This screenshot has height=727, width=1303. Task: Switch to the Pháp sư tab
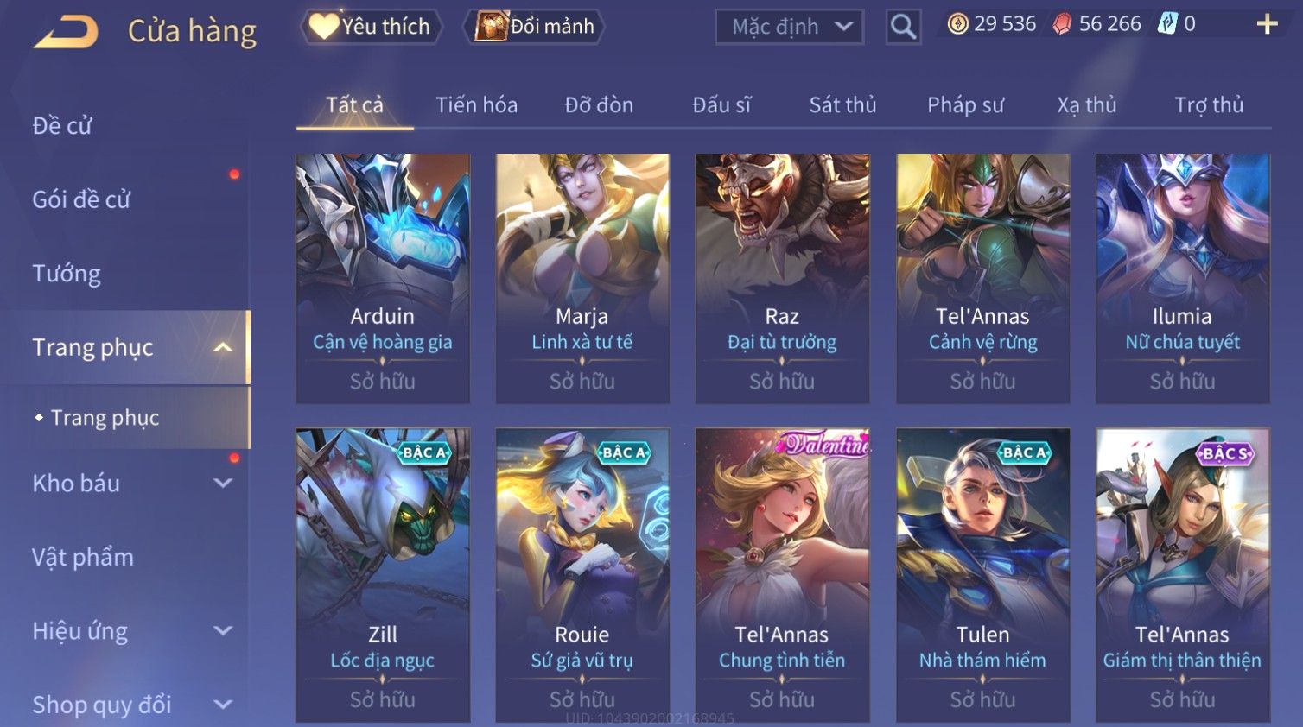pos(965,105)
